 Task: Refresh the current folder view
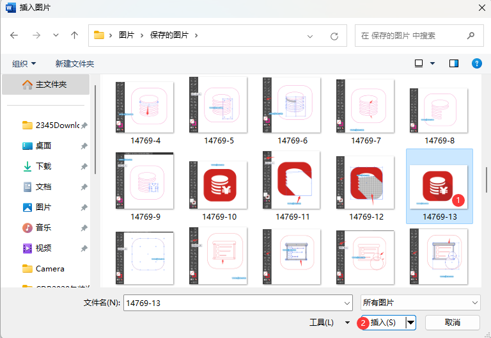click(x=334, y=36)
